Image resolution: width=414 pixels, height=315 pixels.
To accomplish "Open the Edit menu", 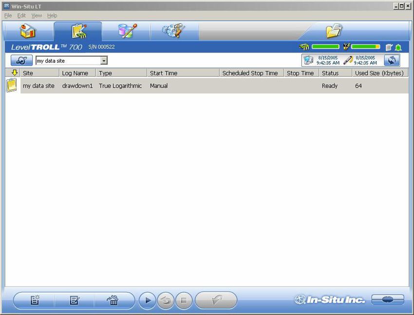I will pyautogui.click(x=21, y=16).
